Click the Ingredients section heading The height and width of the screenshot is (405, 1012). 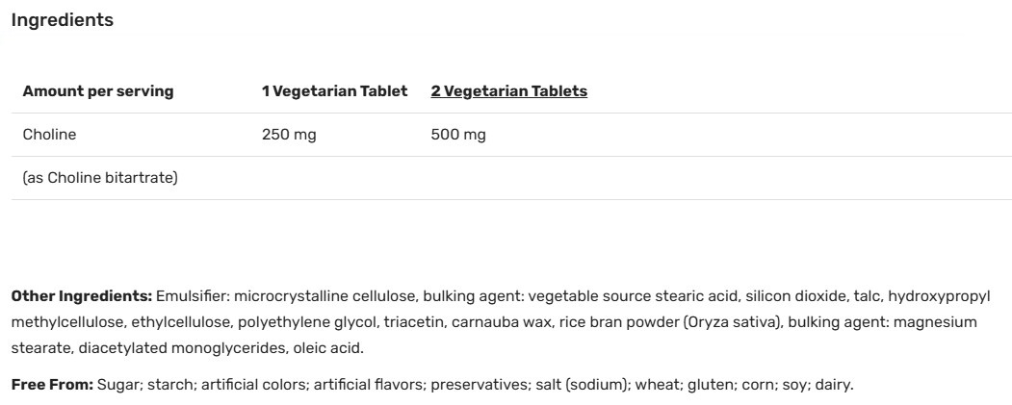coord(62,20)
